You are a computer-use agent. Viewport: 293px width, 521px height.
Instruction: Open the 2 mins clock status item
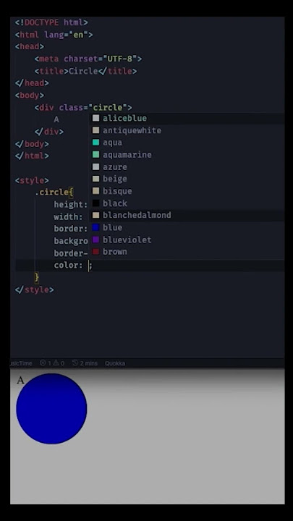[85, 363]
